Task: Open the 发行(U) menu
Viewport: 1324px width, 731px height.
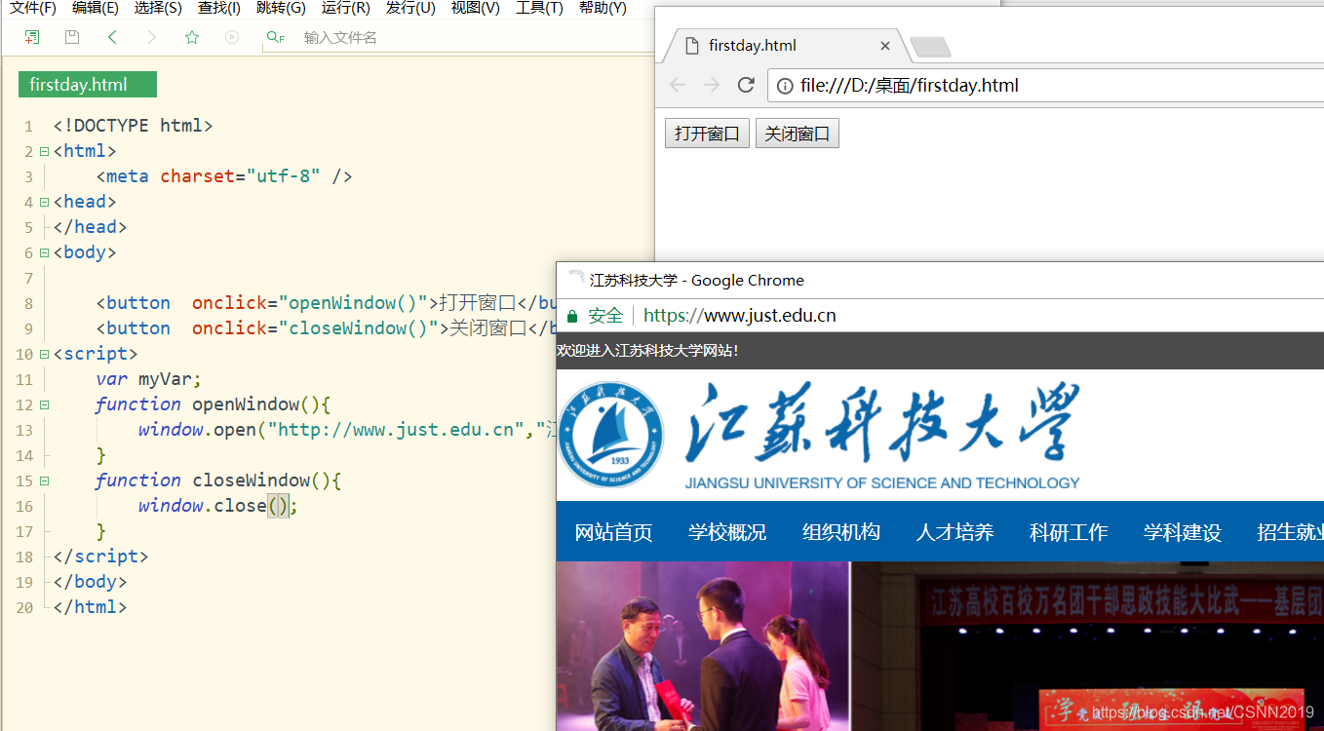Action: coord(410,8)
